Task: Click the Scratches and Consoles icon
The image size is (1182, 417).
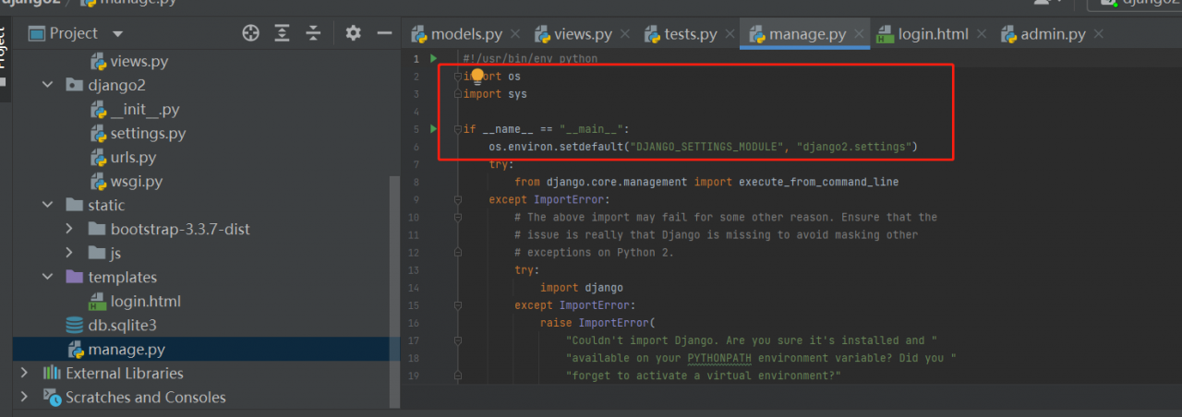Action: click(52, 397)
